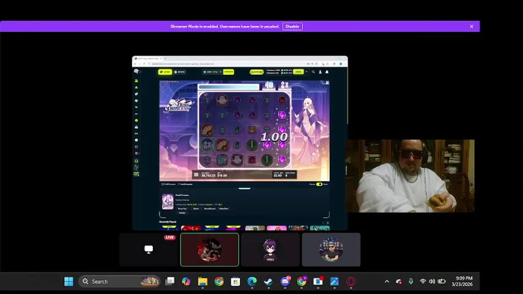Viewport: 523px width, 294px height.
Task: Dismiss the Streamer Mode banner with X
Action: pos(471,27)
